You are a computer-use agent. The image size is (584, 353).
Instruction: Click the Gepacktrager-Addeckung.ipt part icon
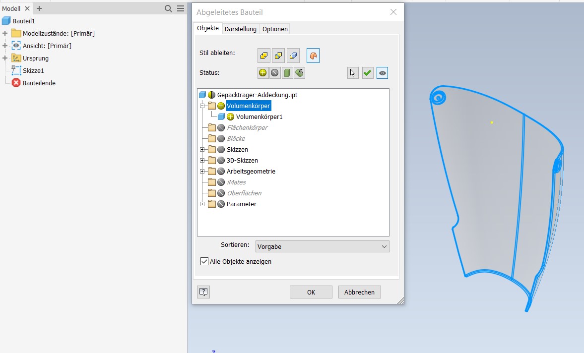(x=202, y=95)
